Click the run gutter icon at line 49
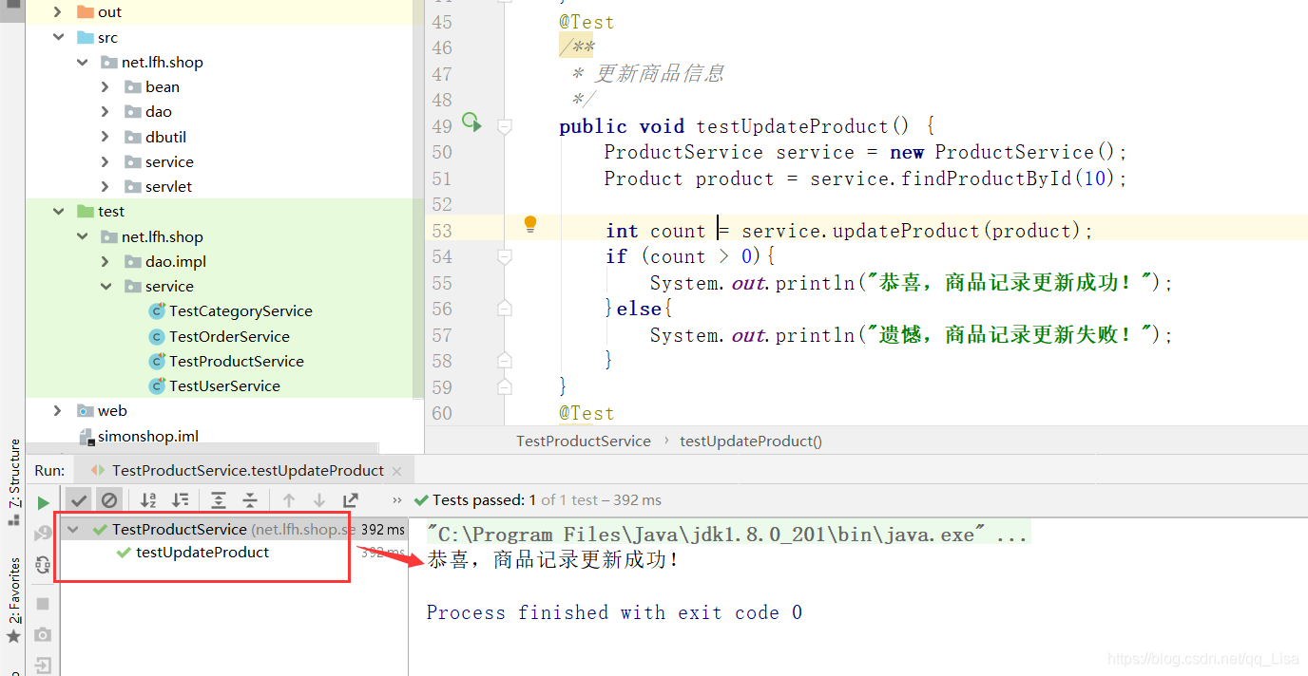This screenshot has width=1308, height=676. point(471,122)
